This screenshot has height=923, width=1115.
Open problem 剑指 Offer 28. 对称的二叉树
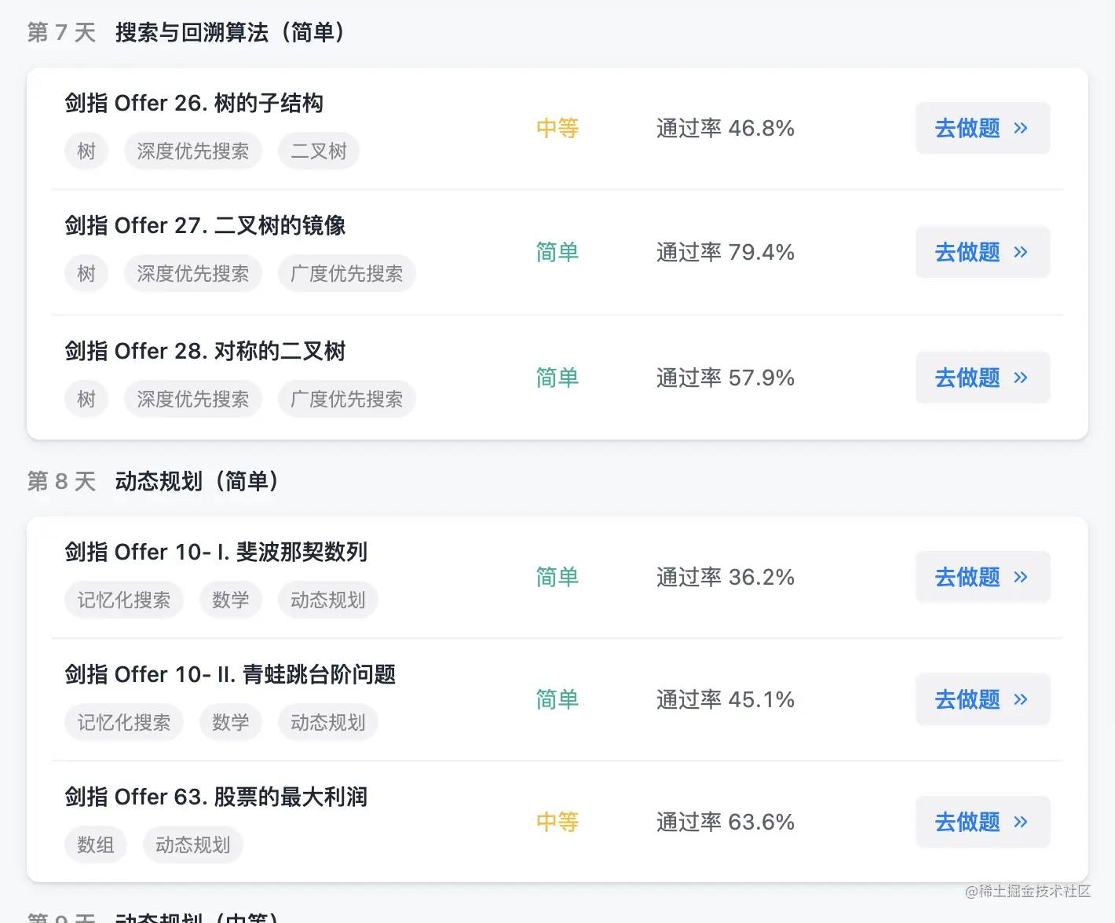point(205,351)
